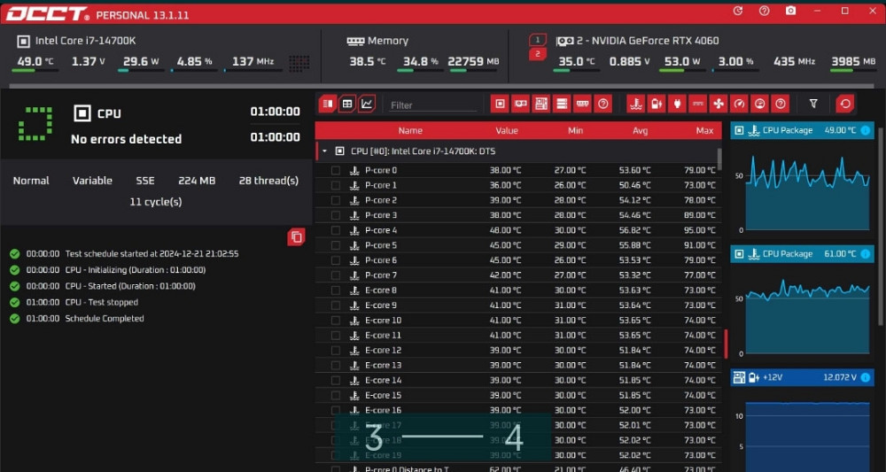Sort by the Value column header
This screenshot has height=472, width=886.
[x=507, y=130]
